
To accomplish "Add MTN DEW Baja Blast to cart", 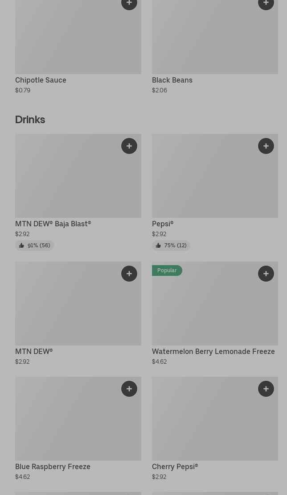I will [x=129, y=146].
